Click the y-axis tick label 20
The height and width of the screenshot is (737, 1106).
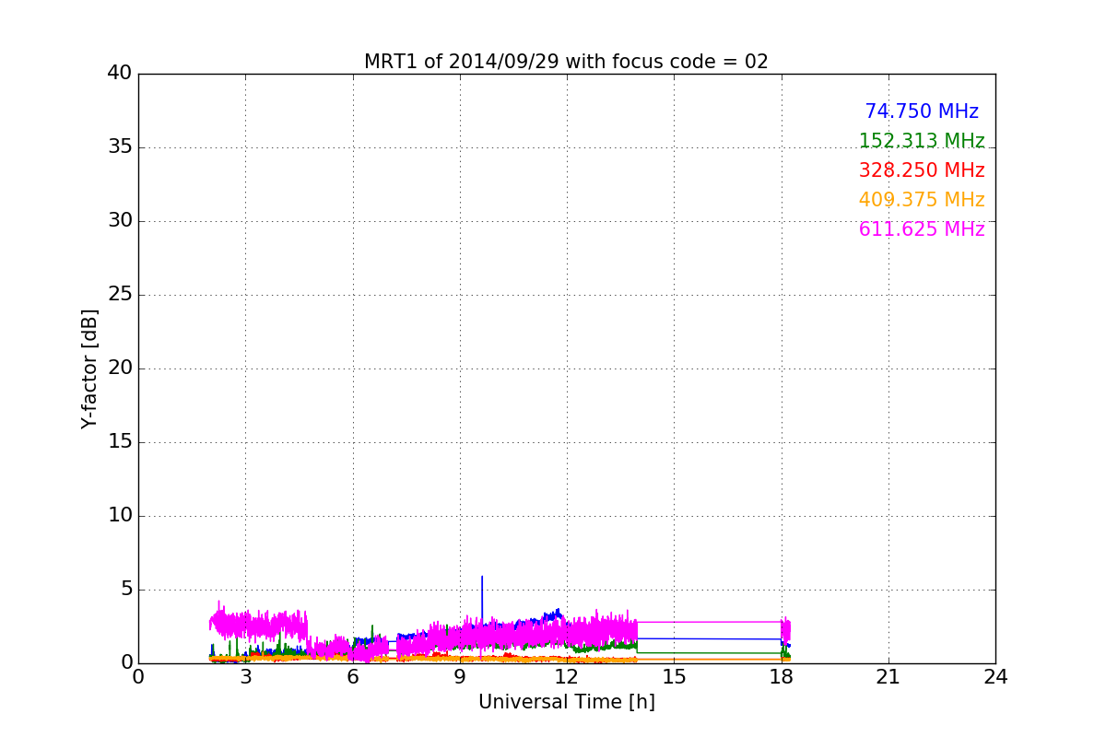pos(120,368)
